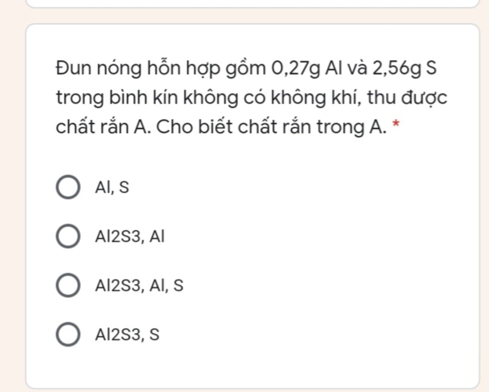The height and width of the screenshot is (392, 489).
Task: Click the previous question card edge at top
Action: 252,4
